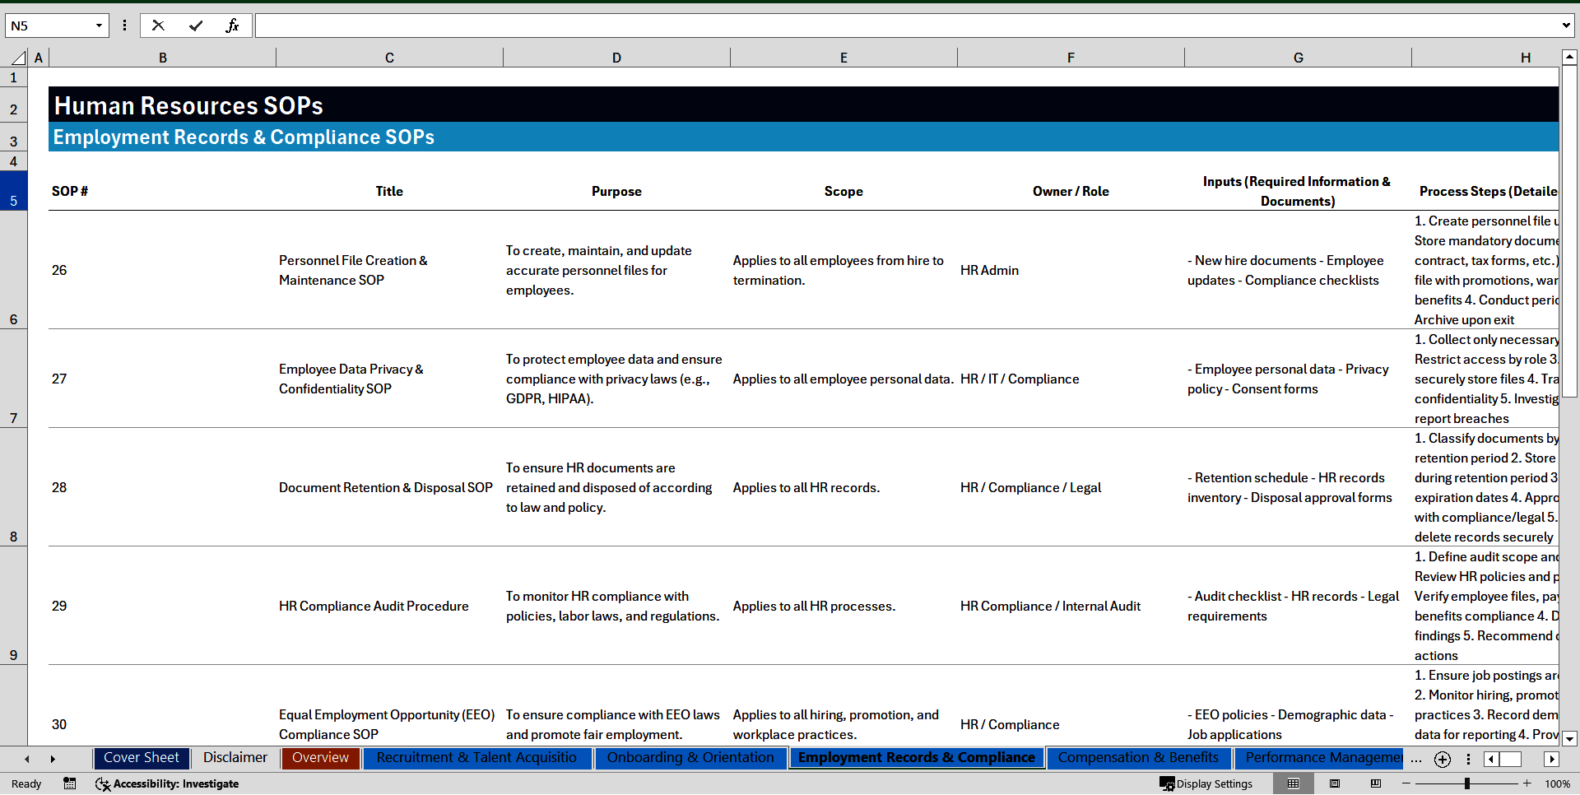This screenshot has height=795, width=1580.
Task: Click the zoom slider handle
Action: pyautogui.click(x=1466, y=783)
